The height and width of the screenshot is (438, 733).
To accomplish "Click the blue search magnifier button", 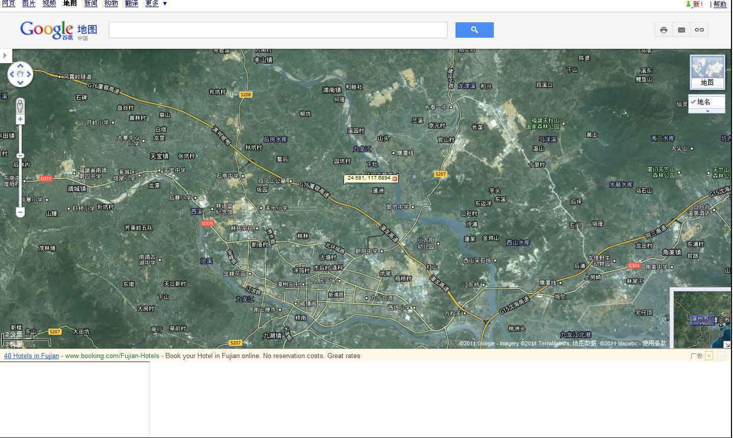I will pyautogui.click(x=474, y=30).
